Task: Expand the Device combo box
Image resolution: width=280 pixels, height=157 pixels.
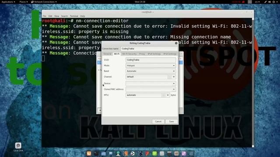Action: tap(150, 83)
